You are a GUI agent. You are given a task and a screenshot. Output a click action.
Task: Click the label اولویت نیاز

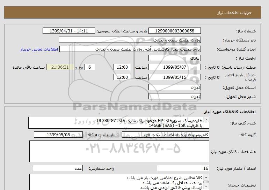[246, 58]
